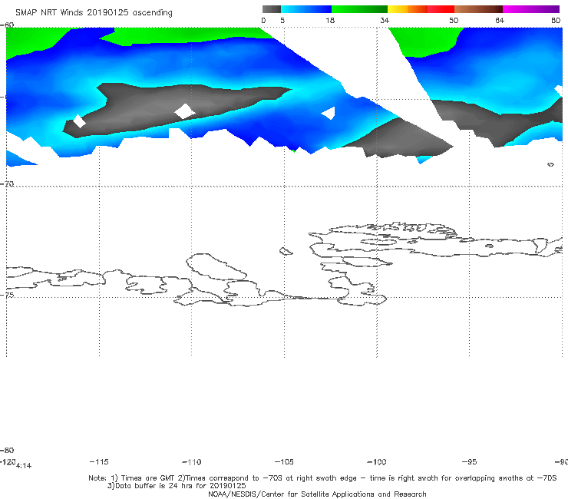Click the green high-wind area at top right
Screen dimensions: 568x499
click(x=426, y=41)
